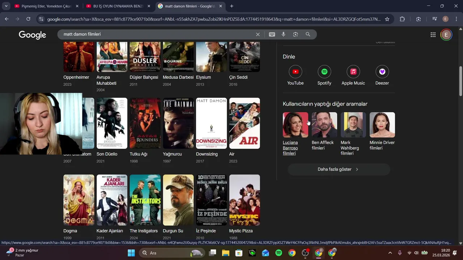Focus the Chrome address bar URL
Image resolution: width=463 pixels, height=260 pixels.
(x=213, y=19)
